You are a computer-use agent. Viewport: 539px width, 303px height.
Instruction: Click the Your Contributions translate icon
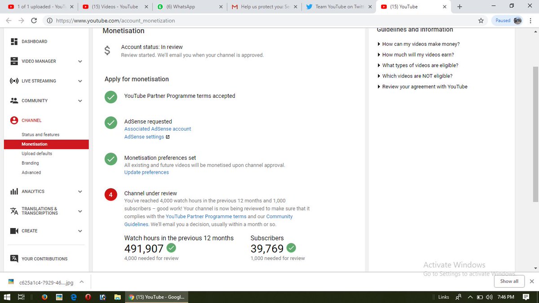14,259
